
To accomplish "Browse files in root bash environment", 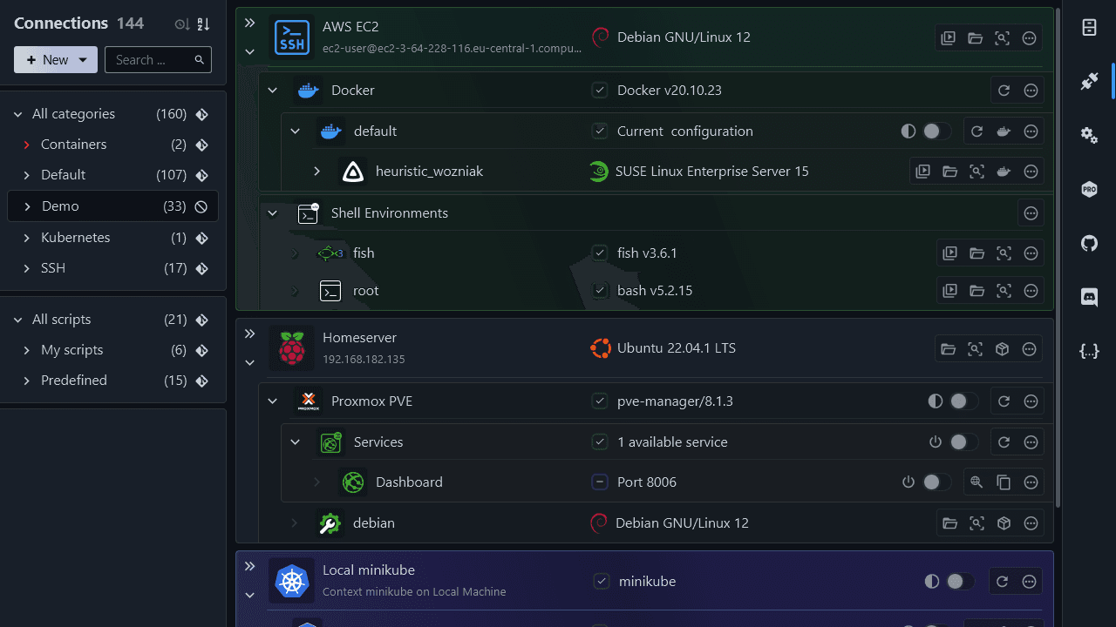I will 976,291.
